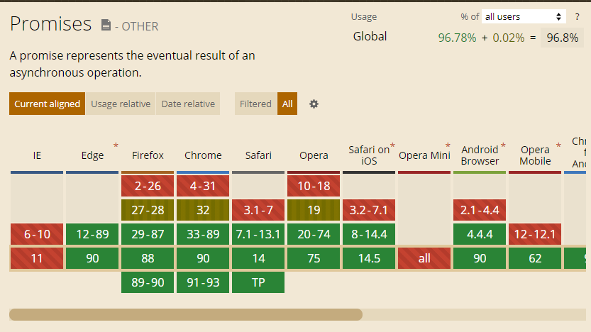The image size is (591, 332).
Task: Click the asterisk note beside Opera Mobile
Action: tap(558, 145)
